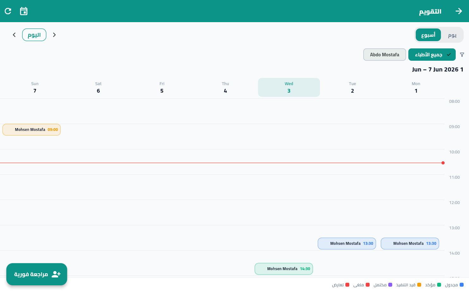Click the refresh icon in header

(8, 11)
